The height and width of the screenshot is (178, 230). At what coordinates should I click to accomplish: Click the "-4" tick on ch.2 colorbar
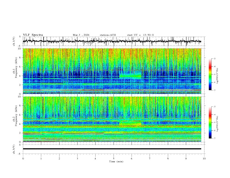tap(214, 115)
